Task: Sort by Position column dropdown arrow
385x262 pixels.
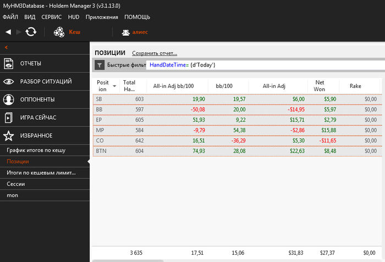Action: (114, 86)
